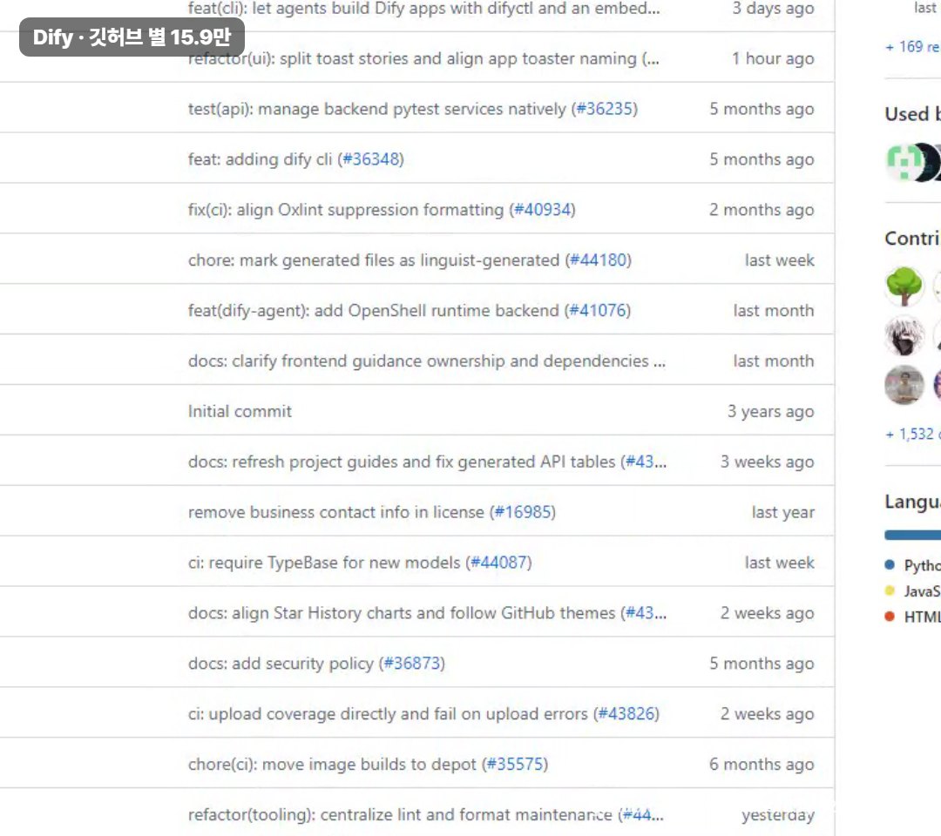Click the "6 months ago" timestamp
Screen dimensions: 941x836
(762, 764)
